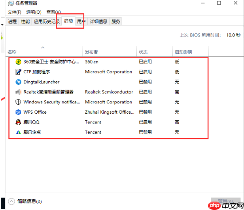Open the 用户 tab
Screen dimensions: 244x210
(81, 21)
